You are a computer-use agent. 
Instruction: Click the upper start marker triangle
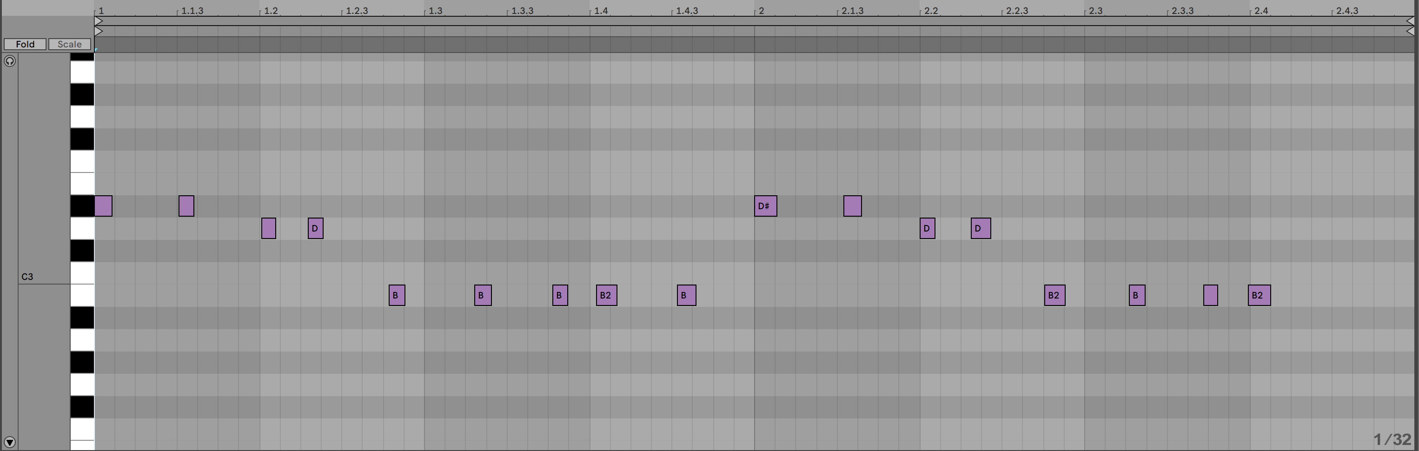point(99,21)
